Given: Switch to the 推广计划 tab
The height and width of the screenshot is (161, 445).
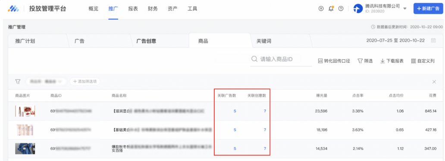Looking at the screenshot, I should tap(25, 41).
